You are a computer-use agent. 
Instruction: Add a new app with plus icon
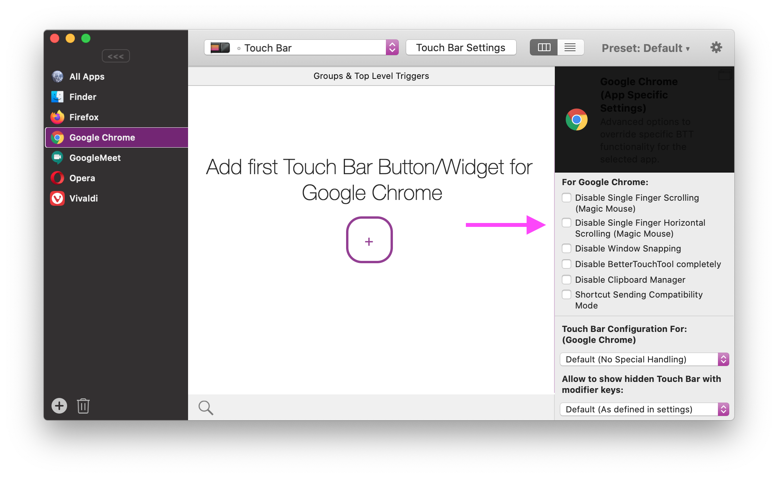[x=59, y=406]
